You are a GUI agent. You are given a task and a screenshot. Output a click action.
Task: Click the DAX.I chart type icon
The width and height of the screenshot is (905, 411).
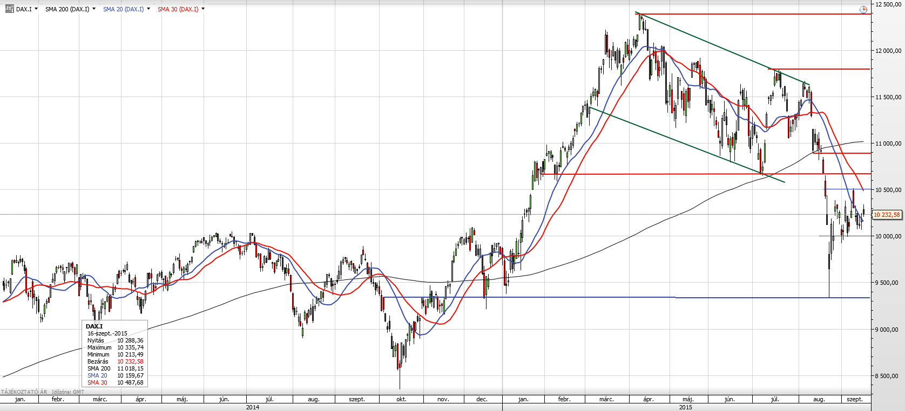click(10, 9)
